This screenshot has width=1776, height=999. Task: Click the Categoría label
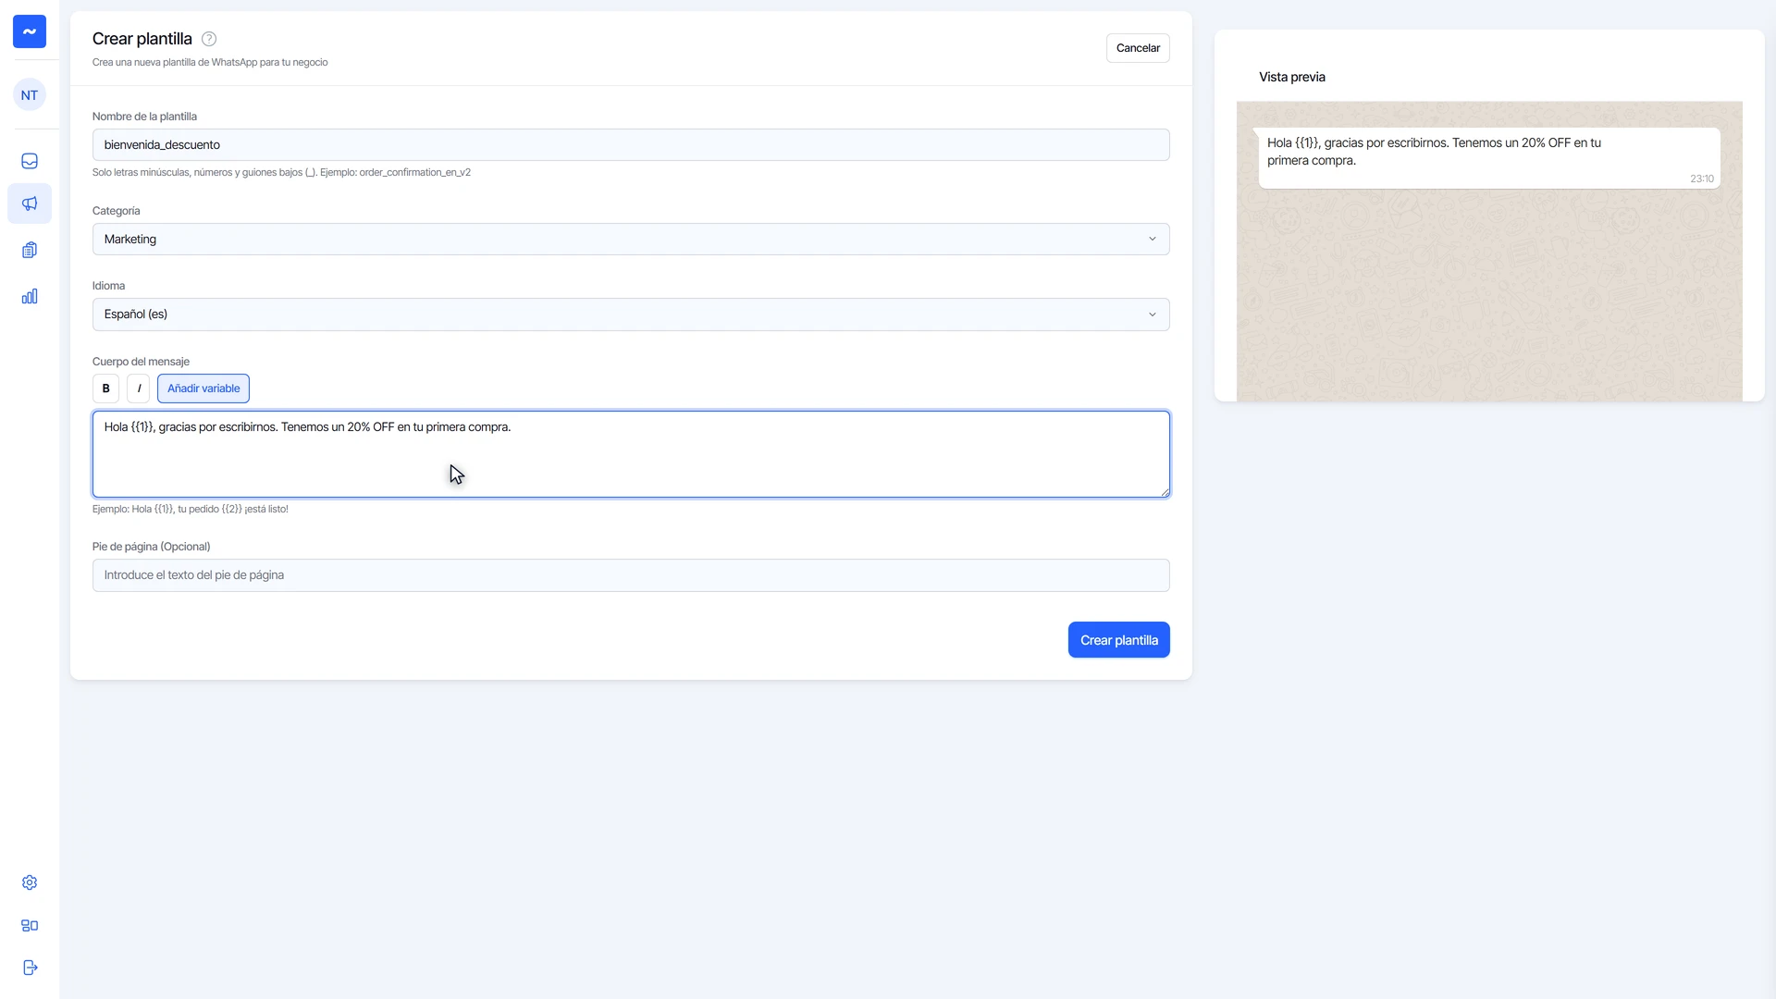click(x=116, y=211)
